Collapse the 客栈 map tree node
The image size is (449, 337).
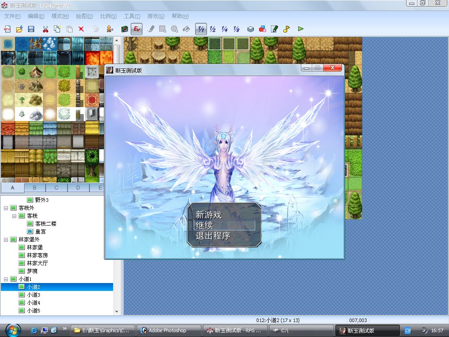14,216
